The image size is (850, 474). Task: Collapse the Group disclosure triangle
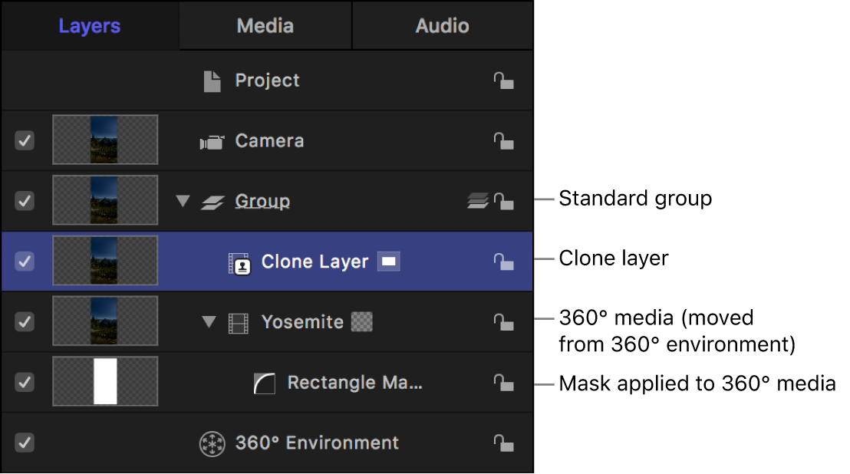[x=183, y=200]
